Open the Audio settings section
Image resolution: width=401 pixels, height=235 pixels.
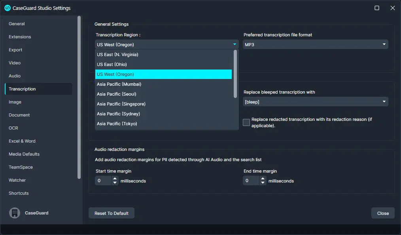(x=38, y=76)
